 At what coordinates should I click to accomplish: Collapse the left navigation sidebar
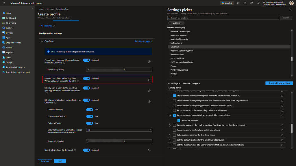point(32,8)
